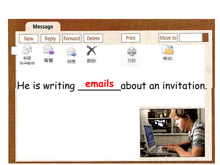Click the Print button
Image resolution: width=220 pixels, height=165 pixels.
pyautogui.click(x=131, y=38)
